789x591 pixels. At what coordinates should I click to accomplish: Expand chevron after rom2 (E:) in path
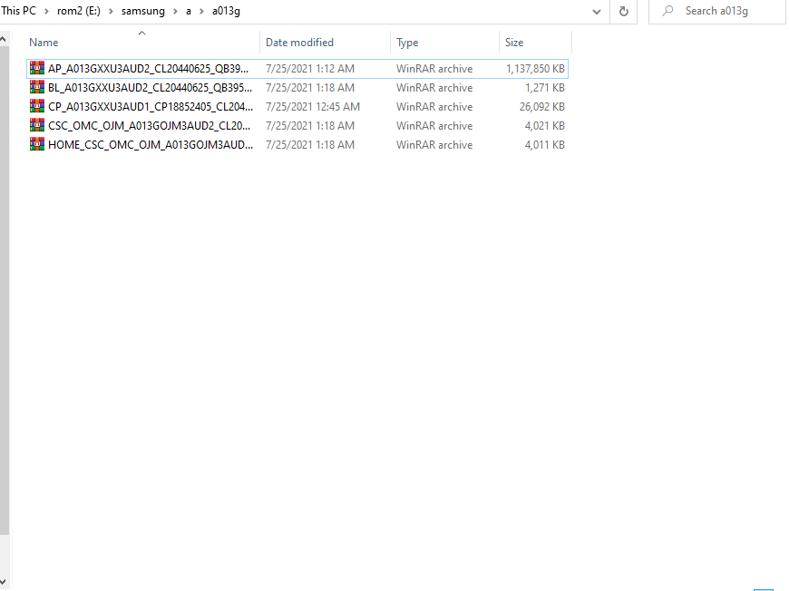111,11
